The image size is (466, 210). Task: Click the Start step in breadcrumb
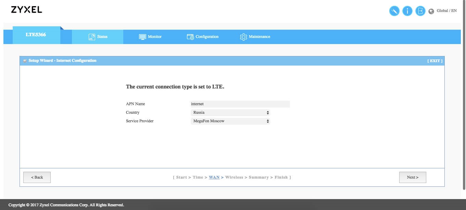181,177
